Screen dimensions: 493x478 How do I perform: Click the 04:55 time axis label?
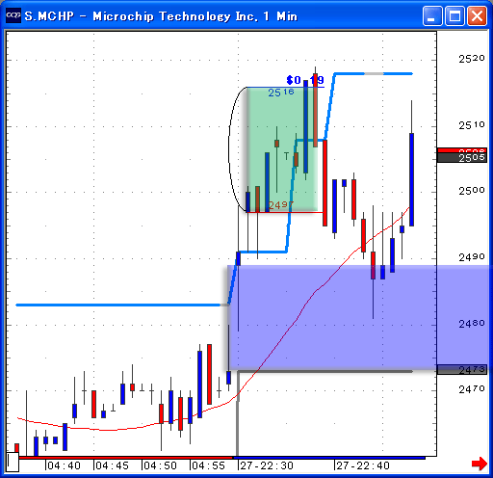[209, 465]
